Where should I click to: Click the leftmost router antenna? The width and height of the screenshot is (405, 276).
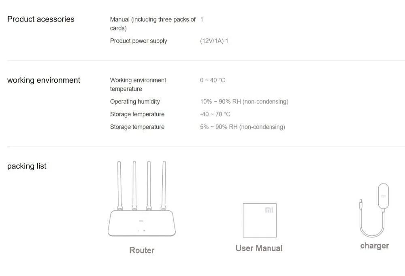point(119,184)
